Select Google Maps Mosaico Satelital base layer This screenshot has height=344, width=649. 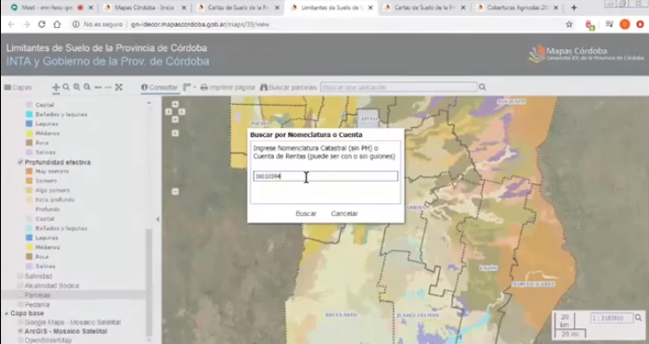(19, 322)
